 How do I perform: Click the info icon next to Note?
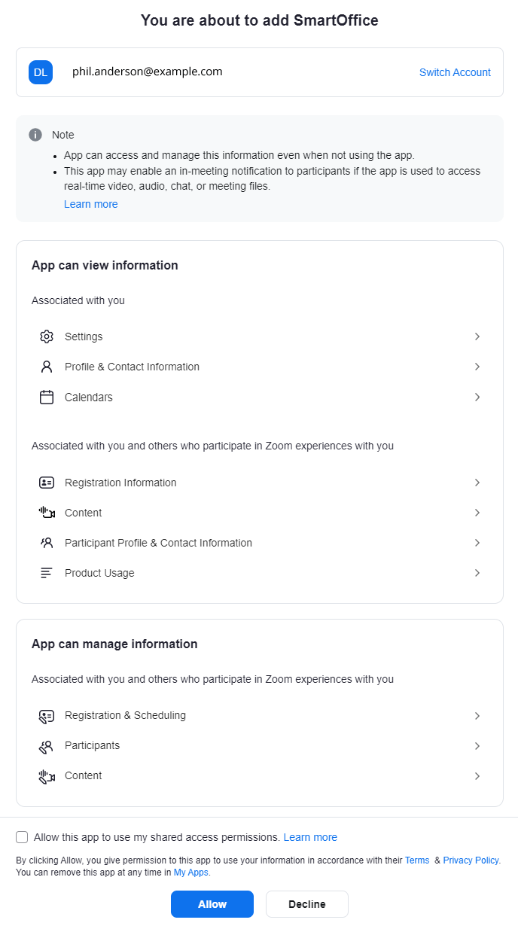[35, 134]
